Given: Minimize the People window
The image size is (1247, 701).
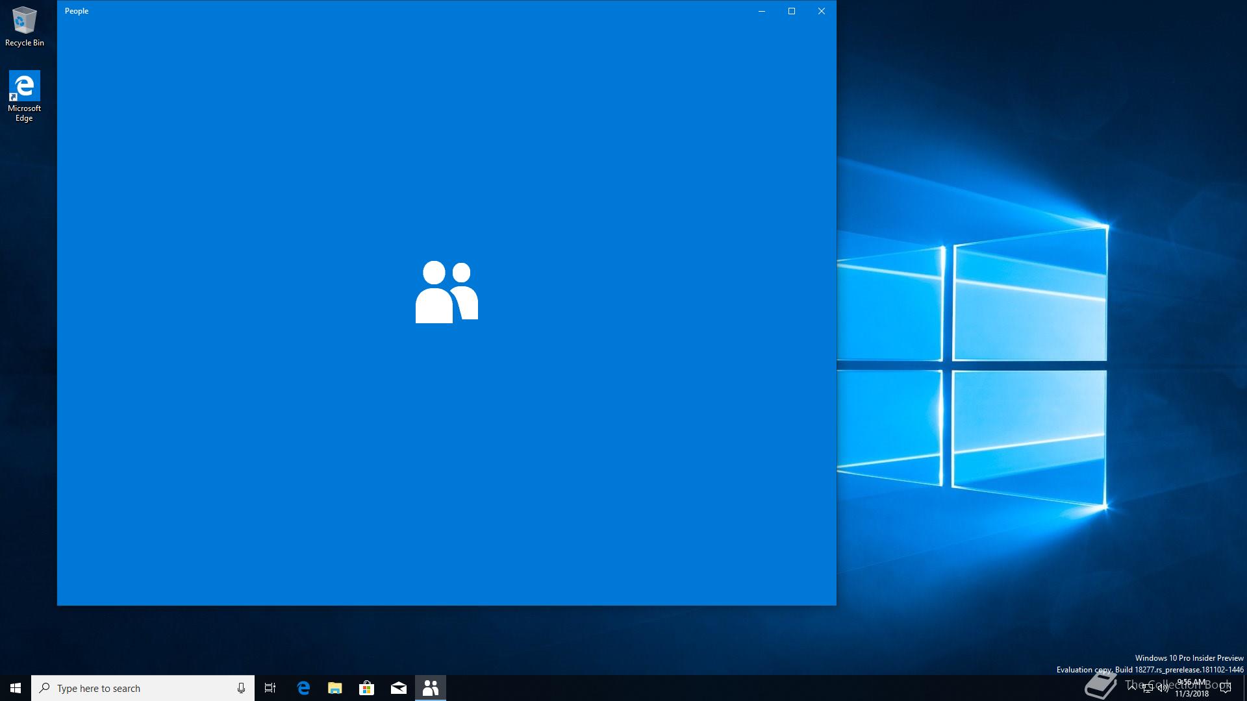Looking at the screenshot, I should 762,11.
